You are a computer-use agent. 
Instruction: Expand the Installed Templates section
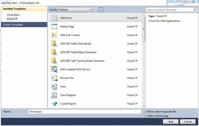point(24,9)
